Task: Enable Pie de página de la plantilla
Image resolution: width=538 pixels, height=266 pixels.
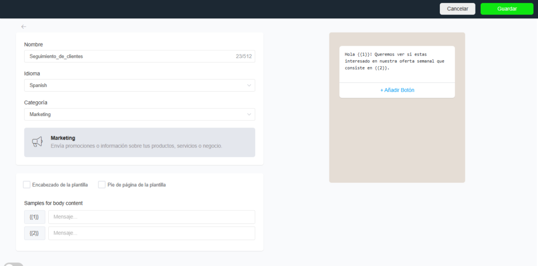Action: click(102, 185)
